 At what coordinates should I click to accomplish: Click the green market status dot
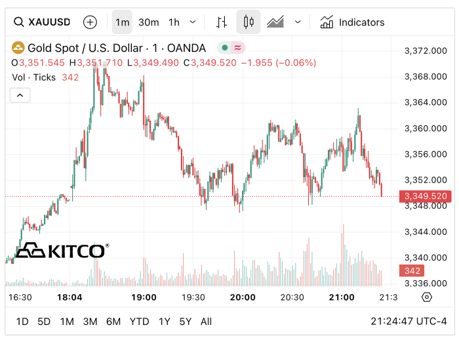(x=224, y=47)
